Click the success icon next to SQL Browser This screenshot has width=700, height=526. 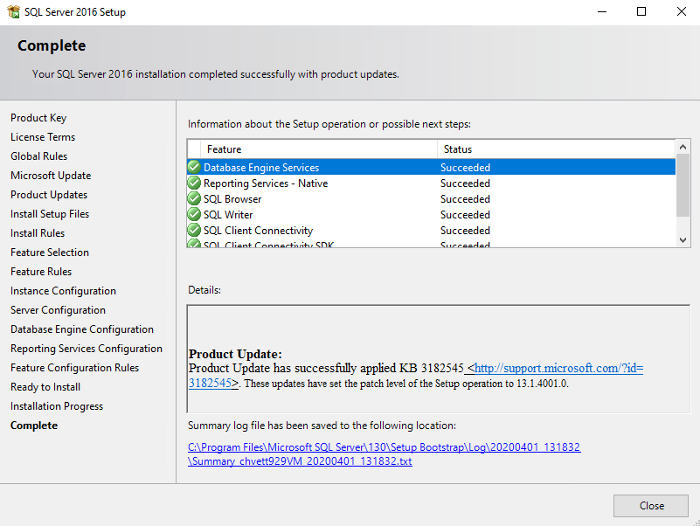194,199
